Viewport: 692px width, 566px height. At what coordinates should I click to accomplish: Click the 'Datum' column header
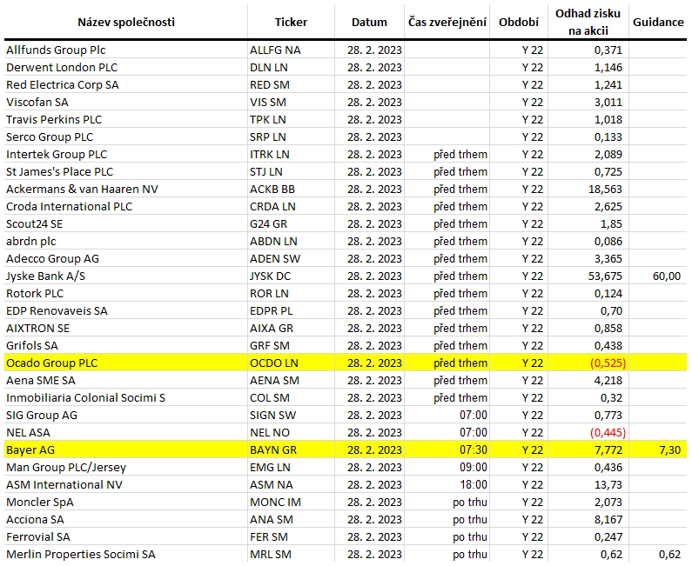(369, 22)
